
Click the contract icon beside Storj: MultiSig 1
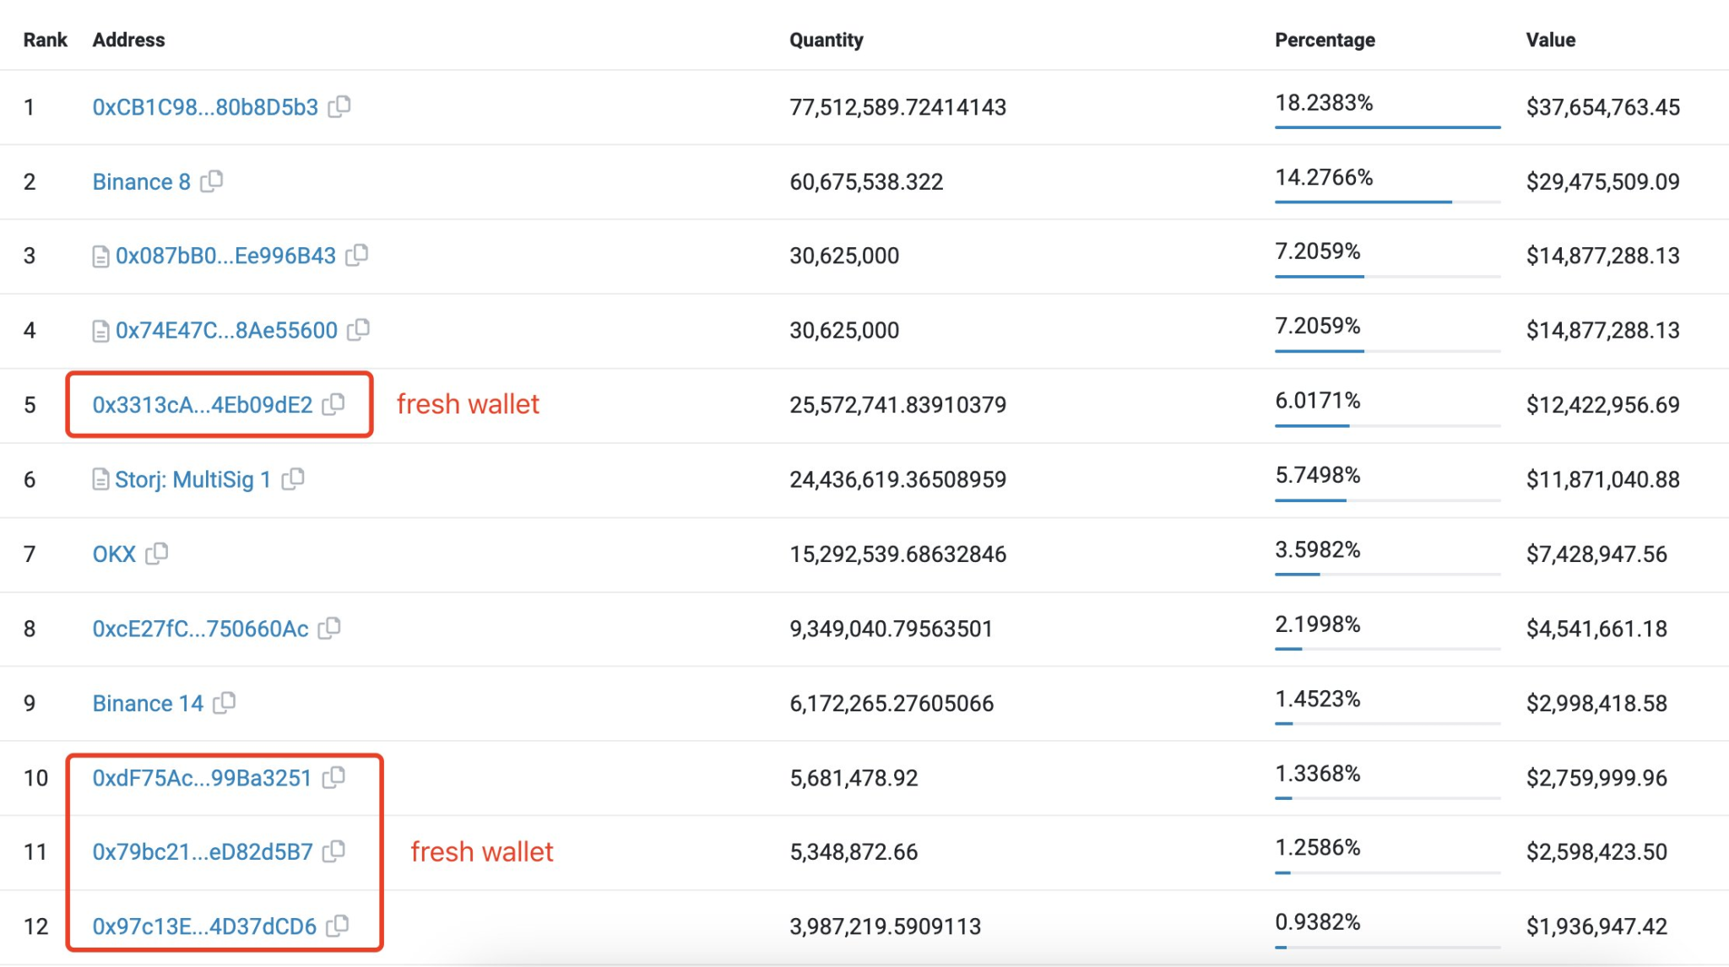click(x=103, y=479)
